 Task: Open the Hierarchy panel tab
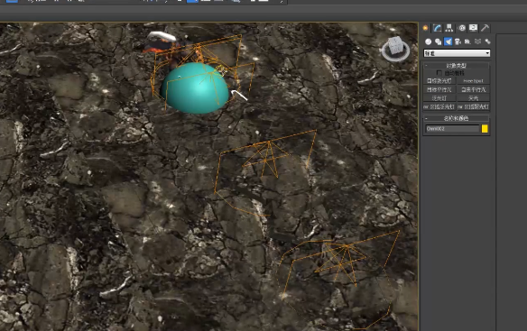click(x=449, y=28)
